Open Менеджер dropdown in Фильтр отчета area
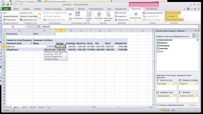203x114 pixels. 174,84
